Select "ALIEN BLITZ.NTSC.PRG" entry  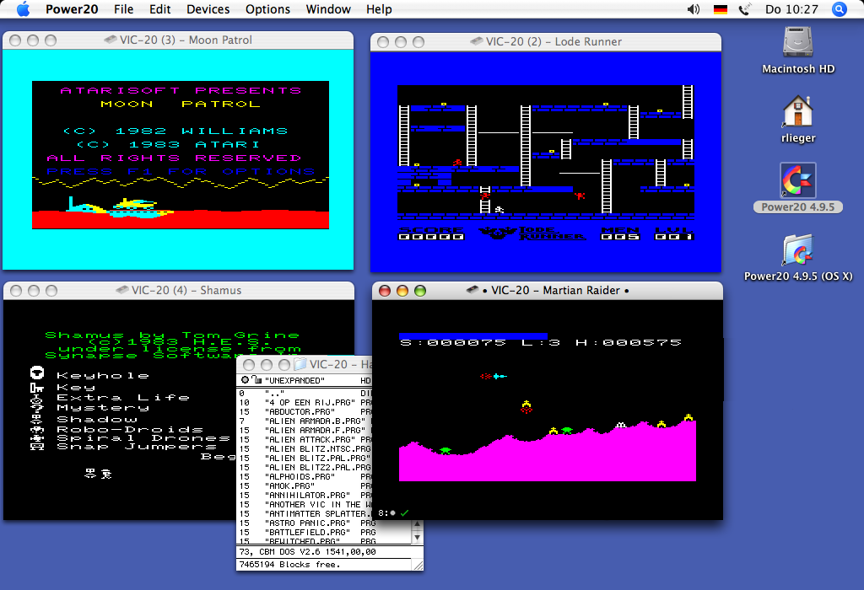(305, 449)
